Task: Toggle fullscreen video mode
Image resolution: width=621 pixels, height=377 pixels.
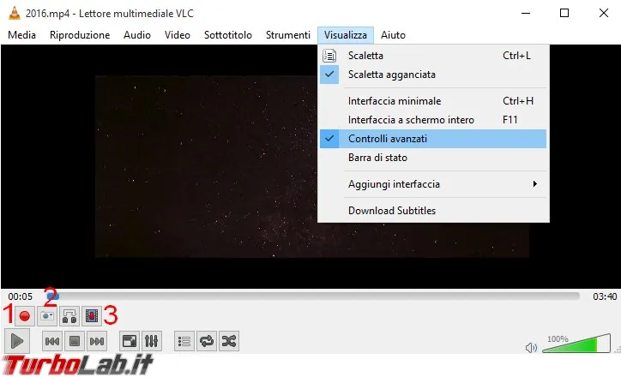Action: click(x=130, y=341)
